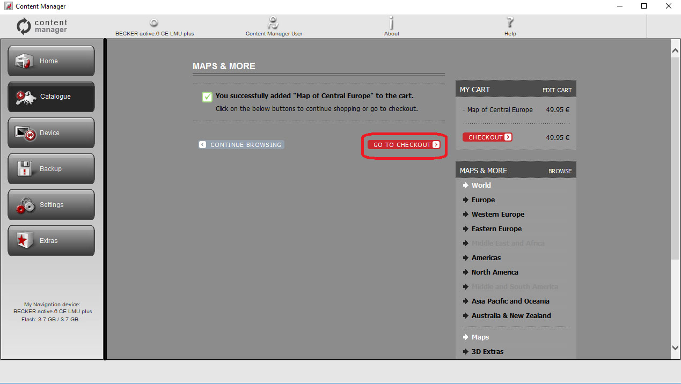Expand the North America category
This screenshot has width=681, height=384.
click(x=494, y=272)
